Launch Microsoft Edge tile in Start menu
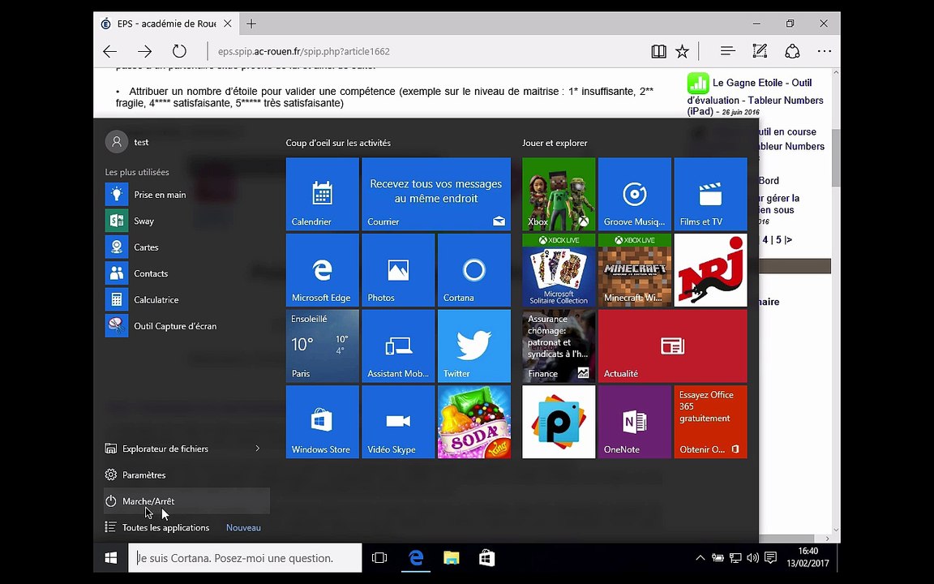The image size is (934, 584). coord(322,270)
